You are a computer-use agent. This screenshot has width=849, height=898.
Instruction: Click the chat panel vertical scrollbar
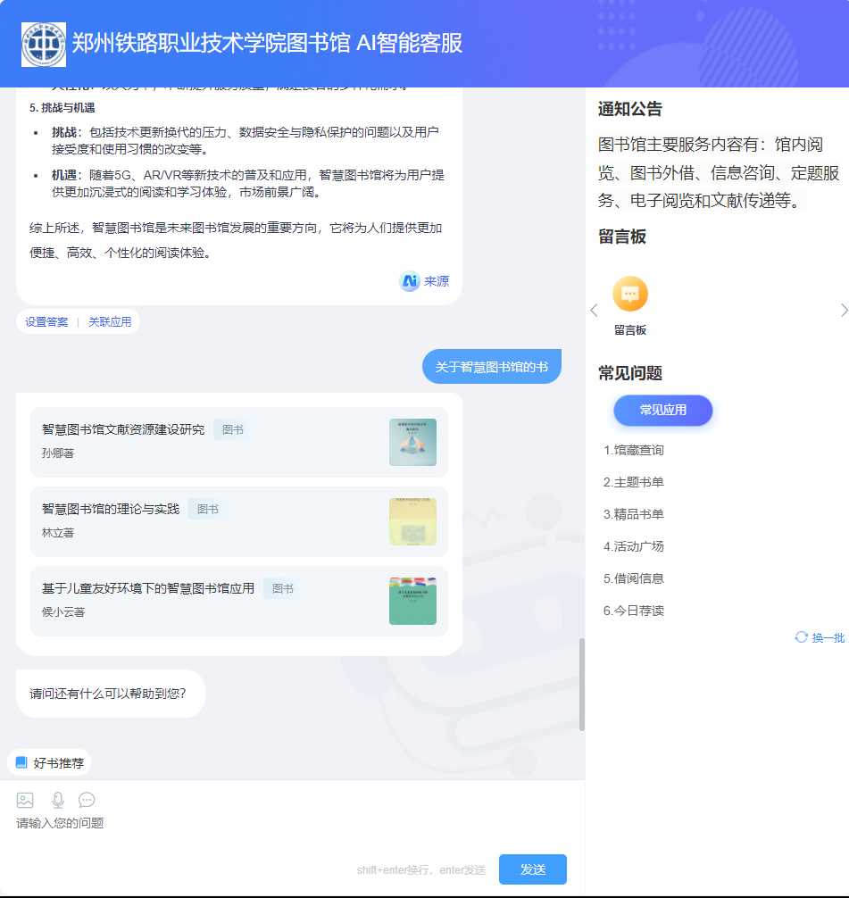[x=582, y=684]
